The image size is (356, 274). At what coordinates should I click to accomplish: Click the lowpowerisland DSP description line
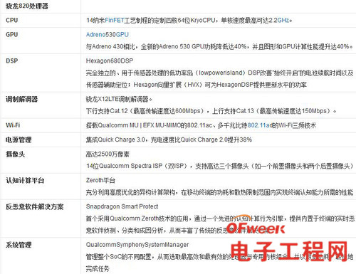[x=220, y=73]
